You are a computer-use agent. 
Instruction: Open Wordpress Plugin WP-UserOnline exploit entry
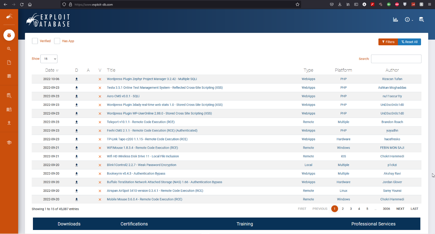tap(159, 114)
